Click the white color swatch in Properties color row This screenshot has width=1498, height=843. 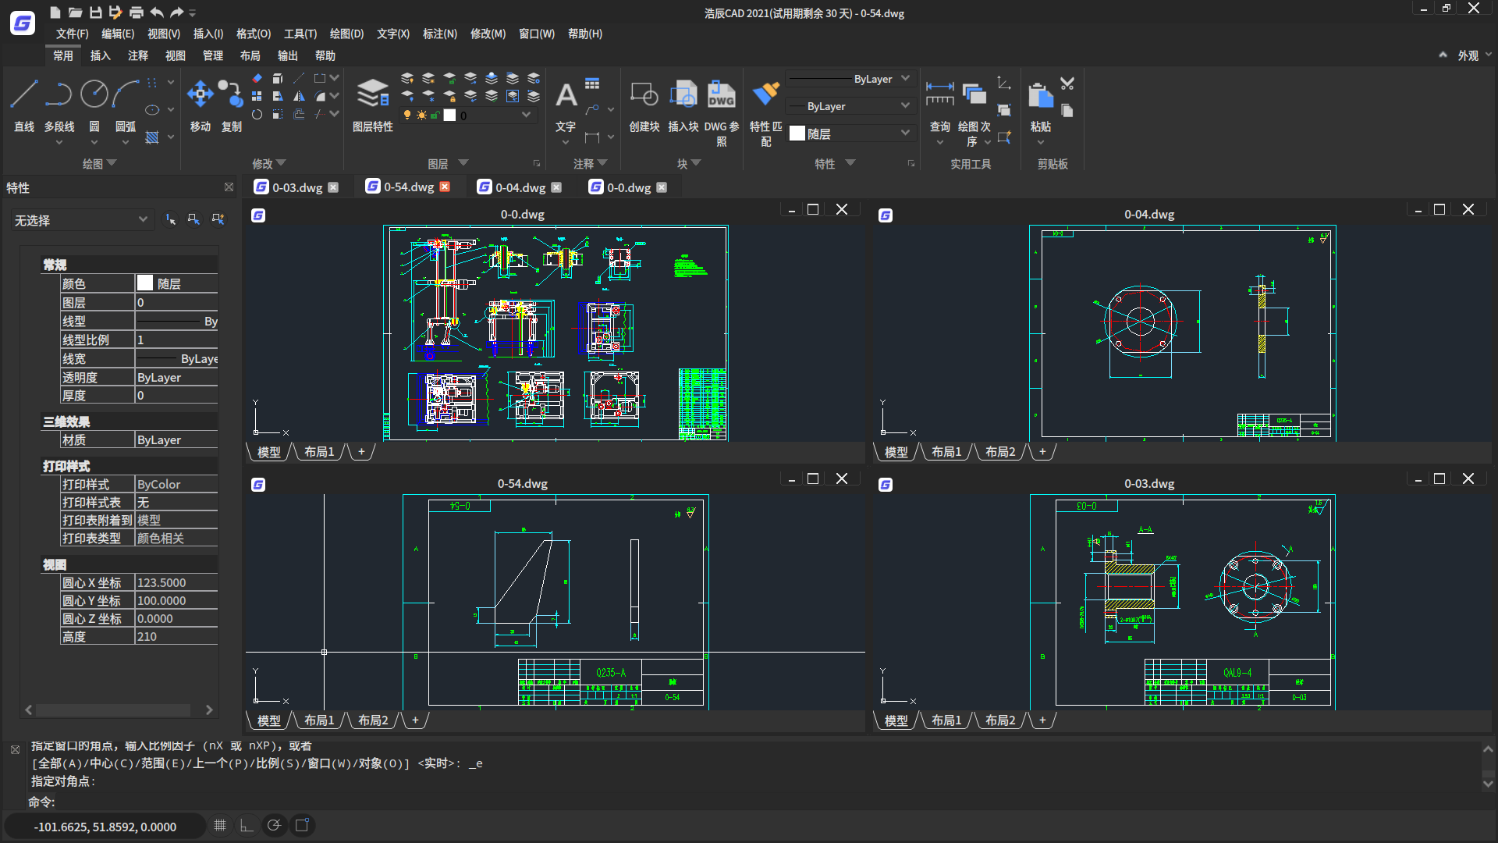[145, 283]
